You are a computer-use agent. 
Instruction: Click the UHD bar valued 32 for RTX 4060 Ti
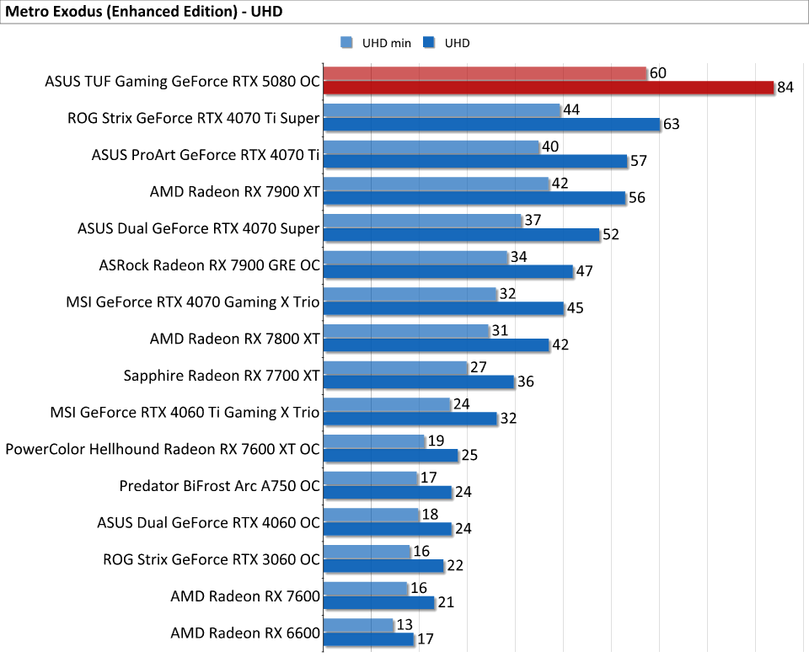pos(410,419)
